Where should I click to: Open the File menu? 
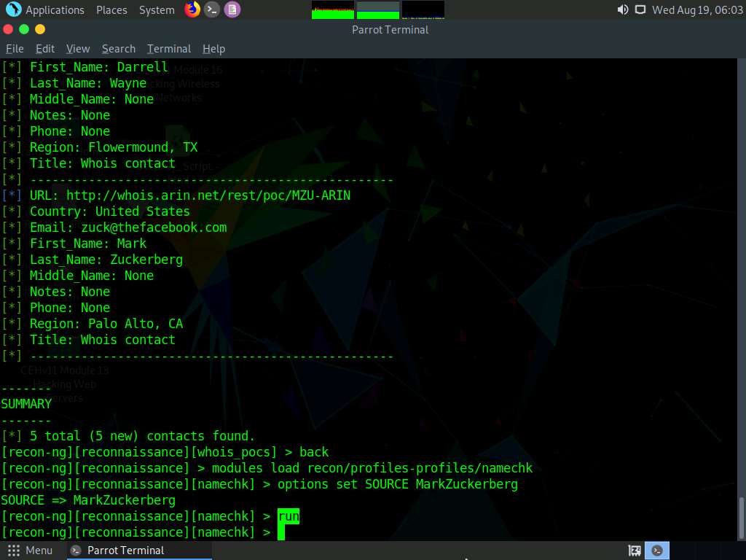click(x=15, y=49)
